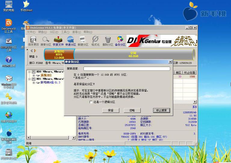Go to next disk orange arrow
The height and width of the screenshot is (163, 231).
click(35, 51)
